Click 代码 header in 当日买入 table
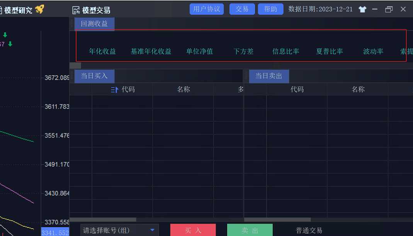Screen dimensions: 413x236 pos(128,90)
